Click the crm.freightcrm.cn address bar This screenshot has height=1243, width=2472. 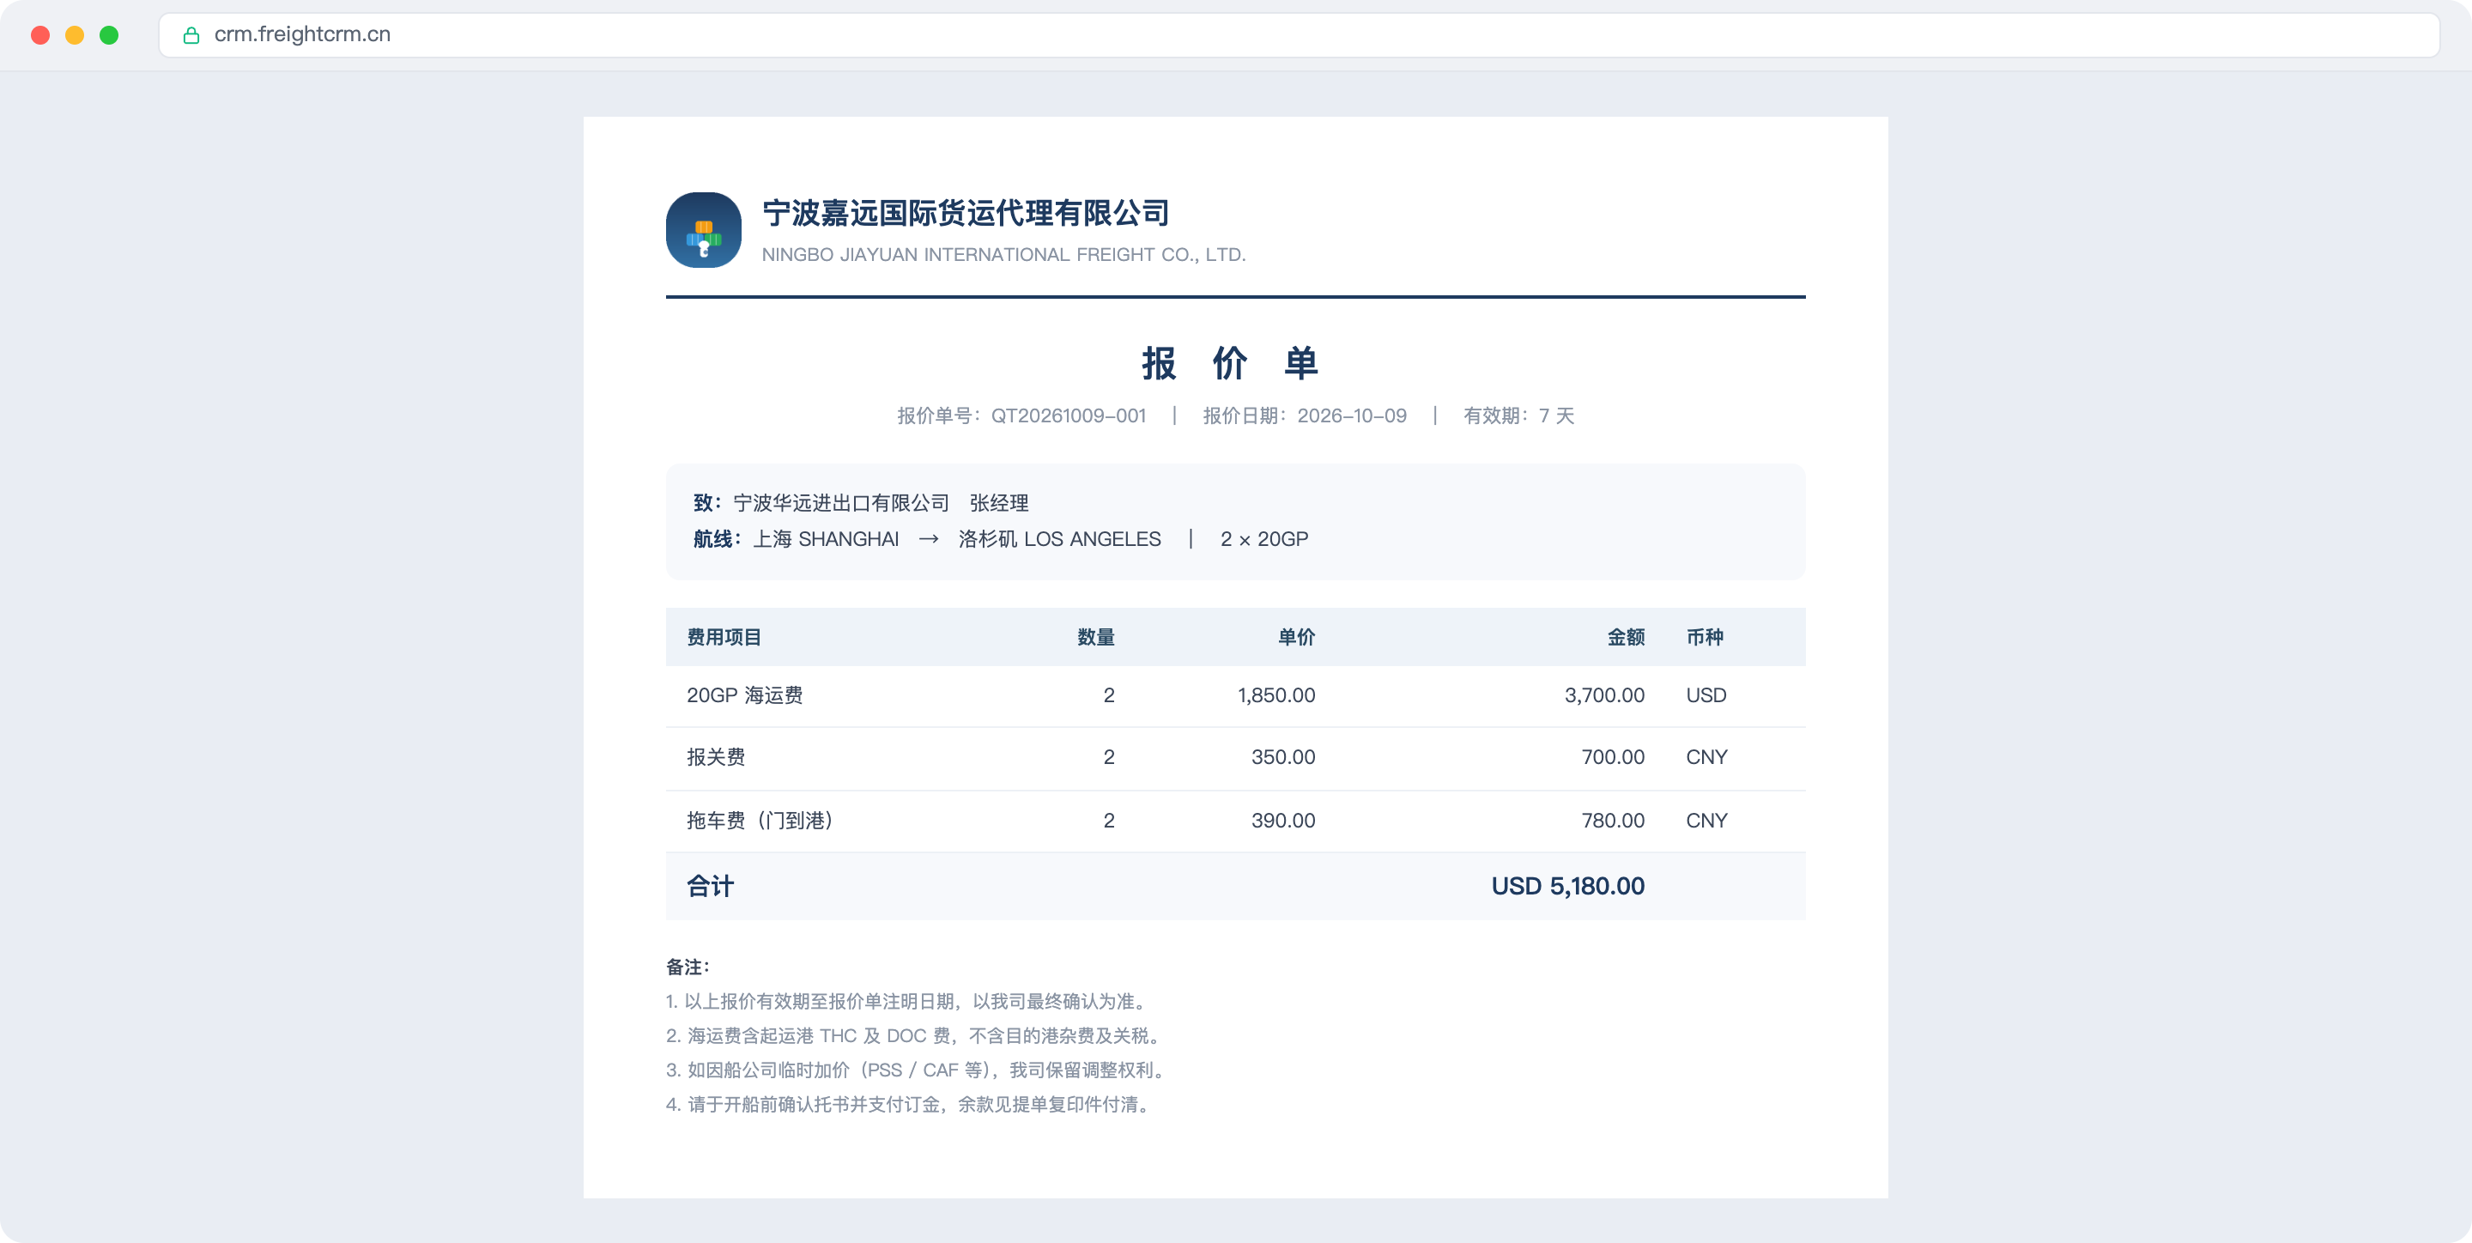tap(1299, 34)
